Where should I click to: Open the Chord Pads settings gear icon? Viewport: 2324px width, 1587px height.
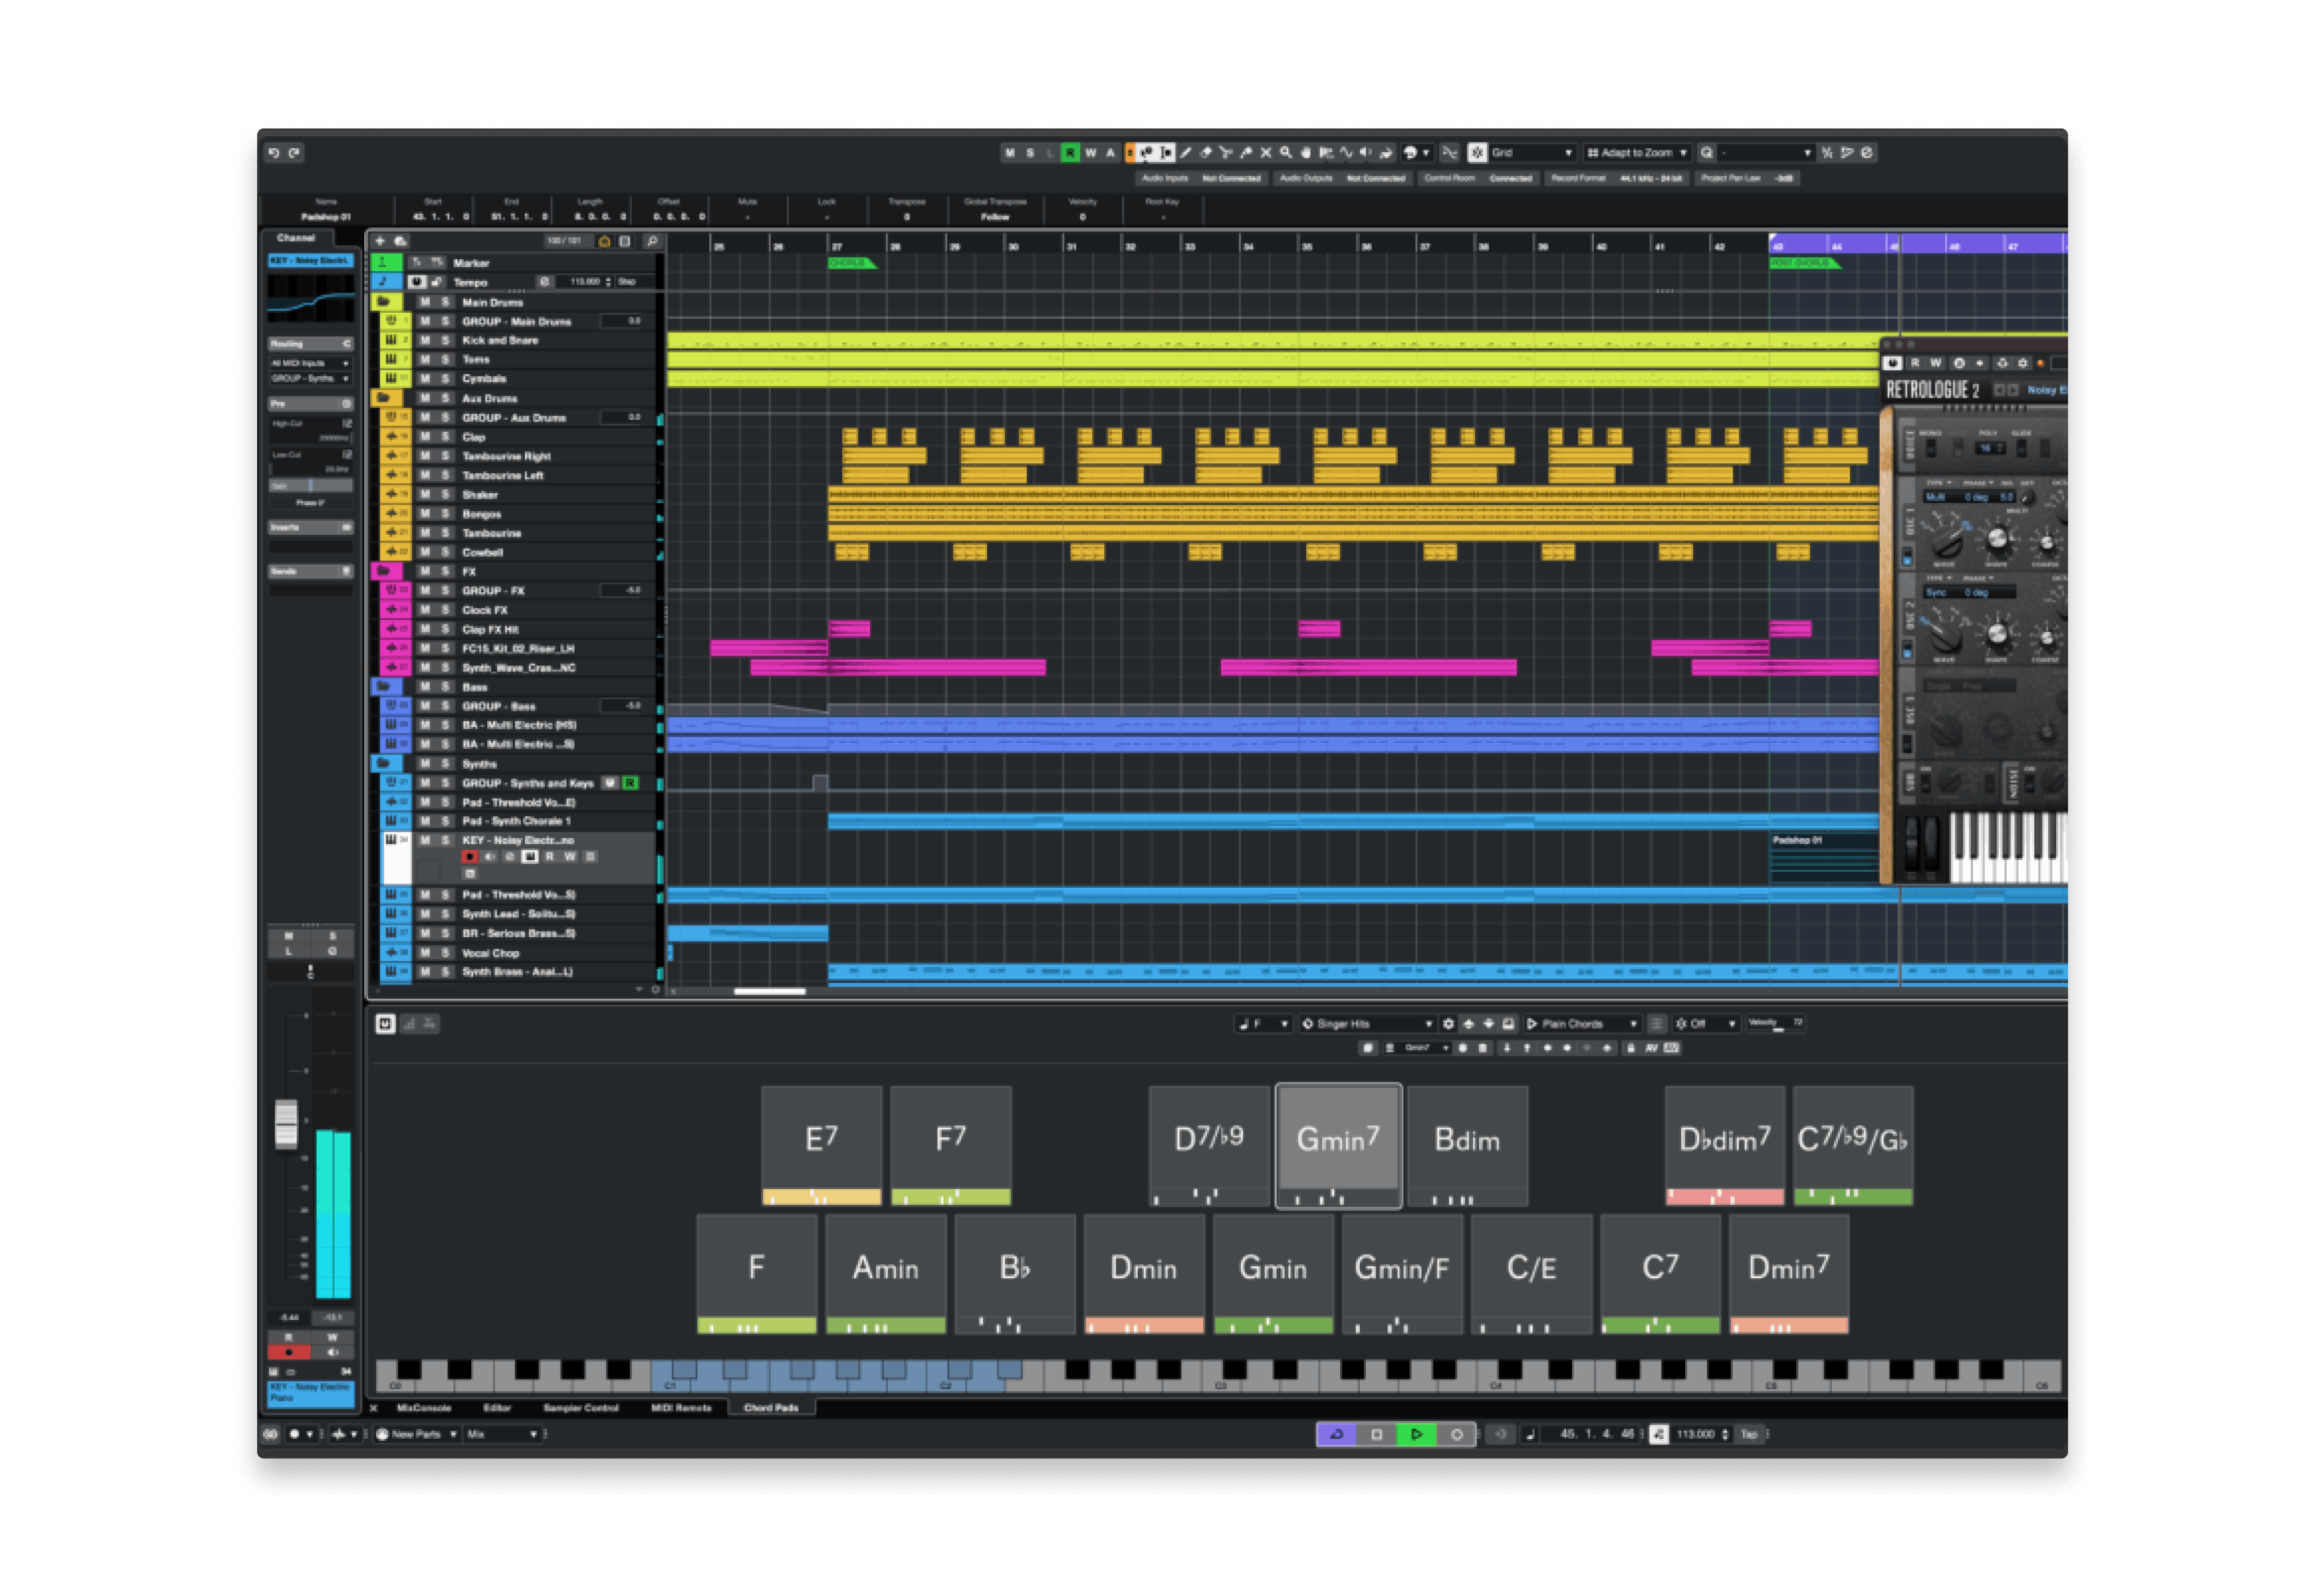pos(1448,1023)
